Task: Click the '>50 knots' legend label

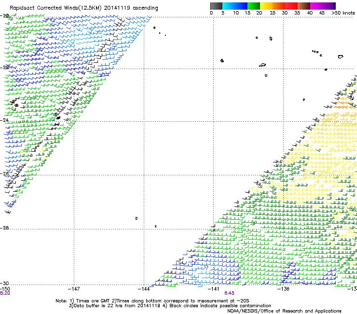Action: 343,13
